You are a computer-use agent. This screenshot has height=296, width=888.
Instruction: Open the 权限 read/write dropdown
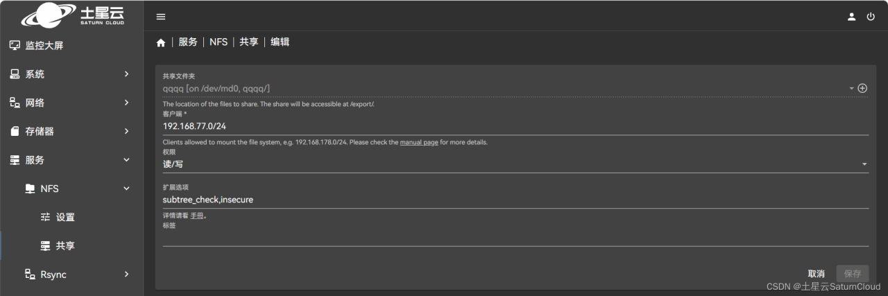click(515, 164)
